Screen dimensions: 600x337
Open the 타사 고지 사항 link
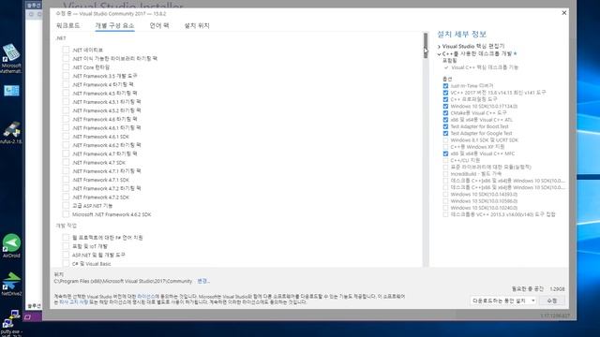[x=73, y=301]
